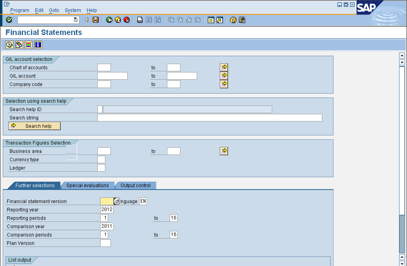
Task: Switch to the Output control tab
Action: click(135, 185)
